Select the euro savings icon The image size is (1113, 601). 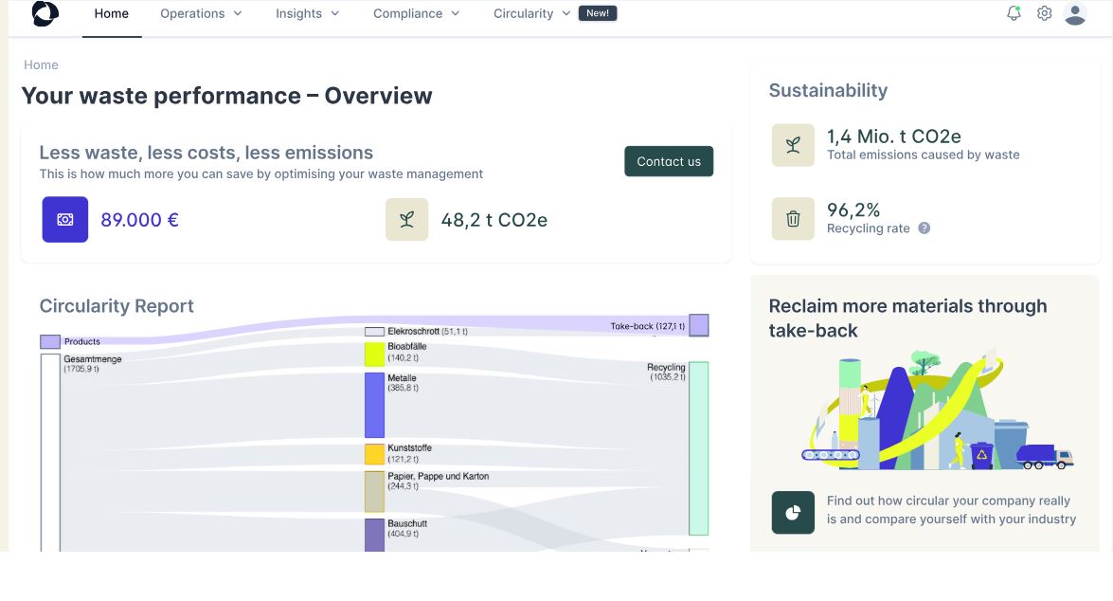tap(64, 219)
